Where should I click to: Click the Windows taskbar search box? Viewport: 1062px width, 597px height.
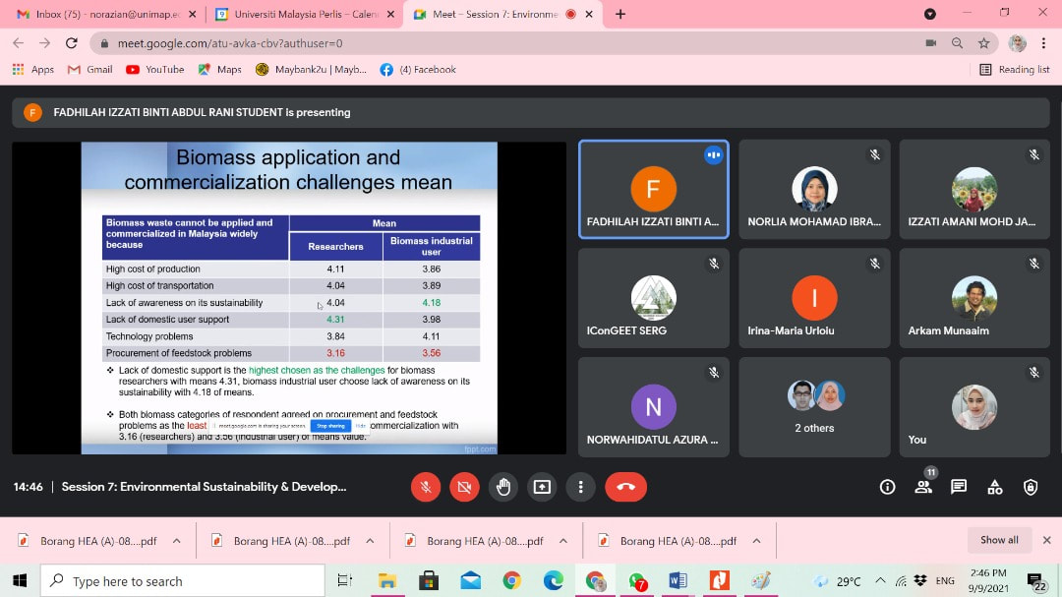pos(187,581)
